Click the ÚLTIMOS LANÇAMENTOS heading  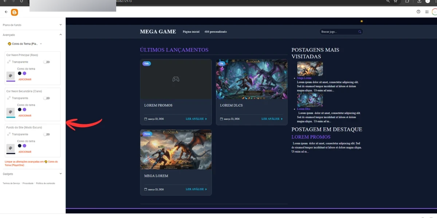(x=174, y=50)
